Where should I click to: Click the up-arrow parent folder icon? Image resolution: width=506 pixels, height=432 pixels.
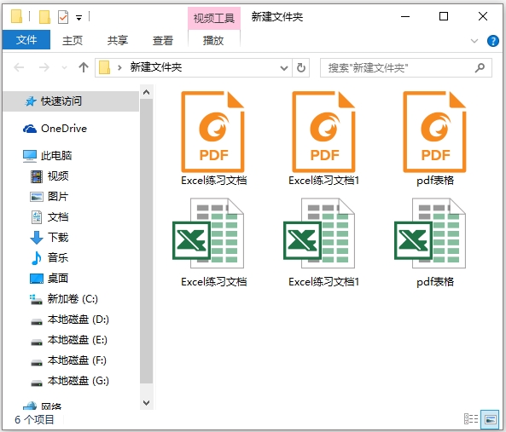84,67
